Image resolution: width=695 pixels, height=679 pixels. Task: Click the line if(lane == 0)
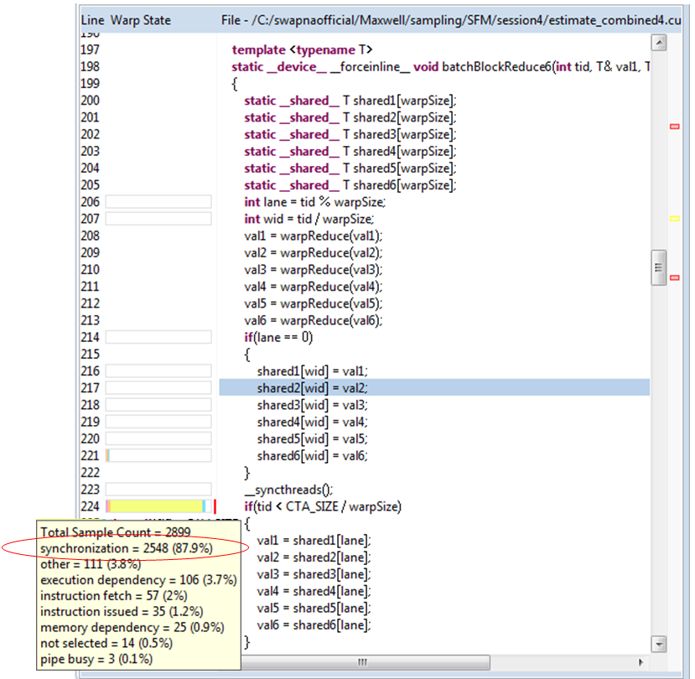coord(278,337)
